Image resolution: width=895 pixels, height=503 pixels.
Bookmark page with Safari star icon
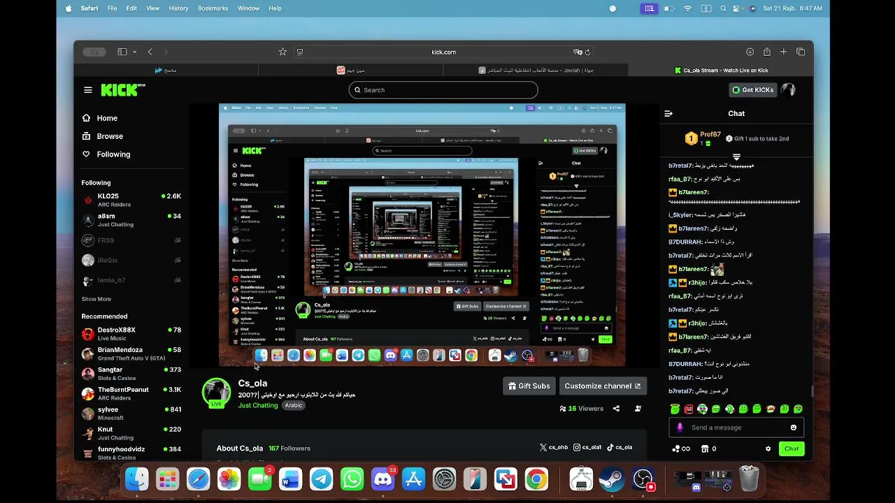pos(282,52)
